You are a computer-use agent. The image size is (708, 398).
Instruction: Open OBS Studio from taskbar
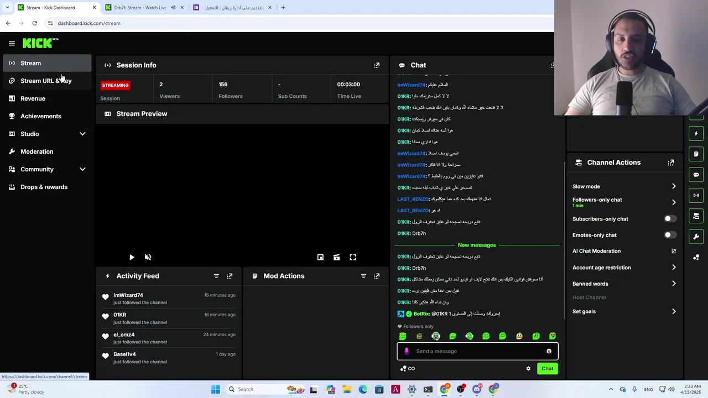coord(460,389)
